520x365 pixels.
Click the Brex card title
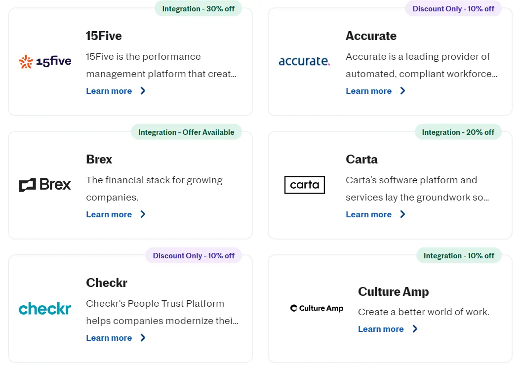point(99,159)
